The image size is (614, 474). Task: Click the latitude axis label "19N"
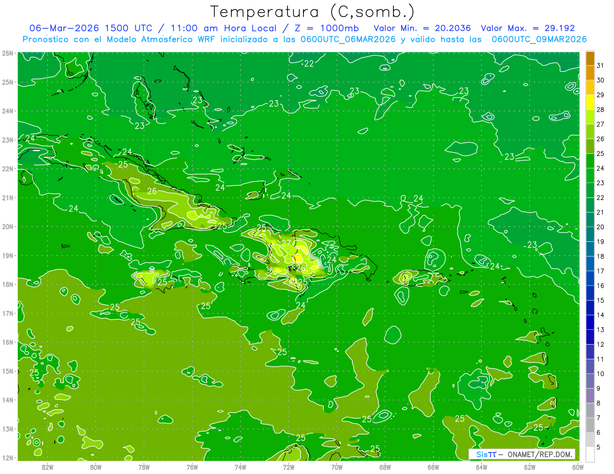pos(8,255)
